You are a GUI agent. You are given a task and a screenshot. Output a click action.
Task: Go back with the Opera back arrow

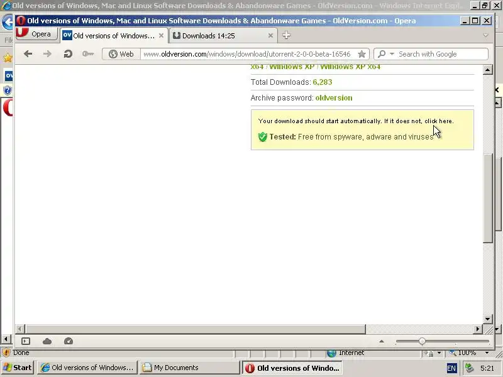pyautogui.click(x=28, y=54)
